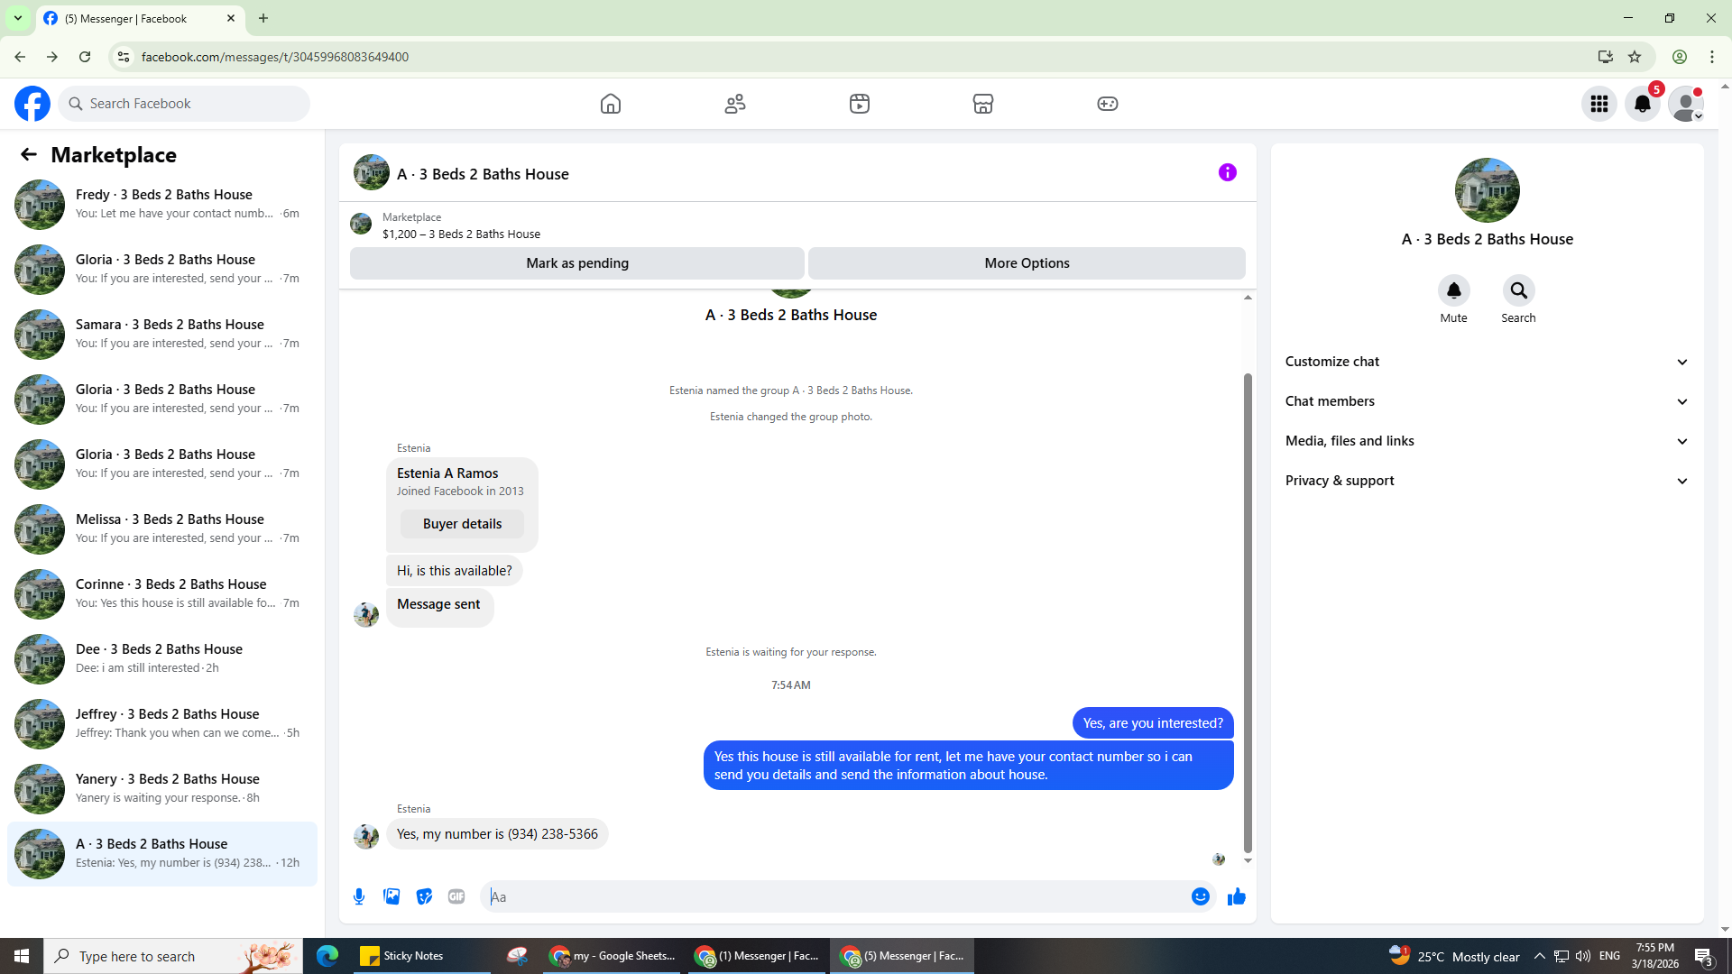Go to the Facebook Home tab
This screenshot has width=1732, height=974.
(611, 104)
